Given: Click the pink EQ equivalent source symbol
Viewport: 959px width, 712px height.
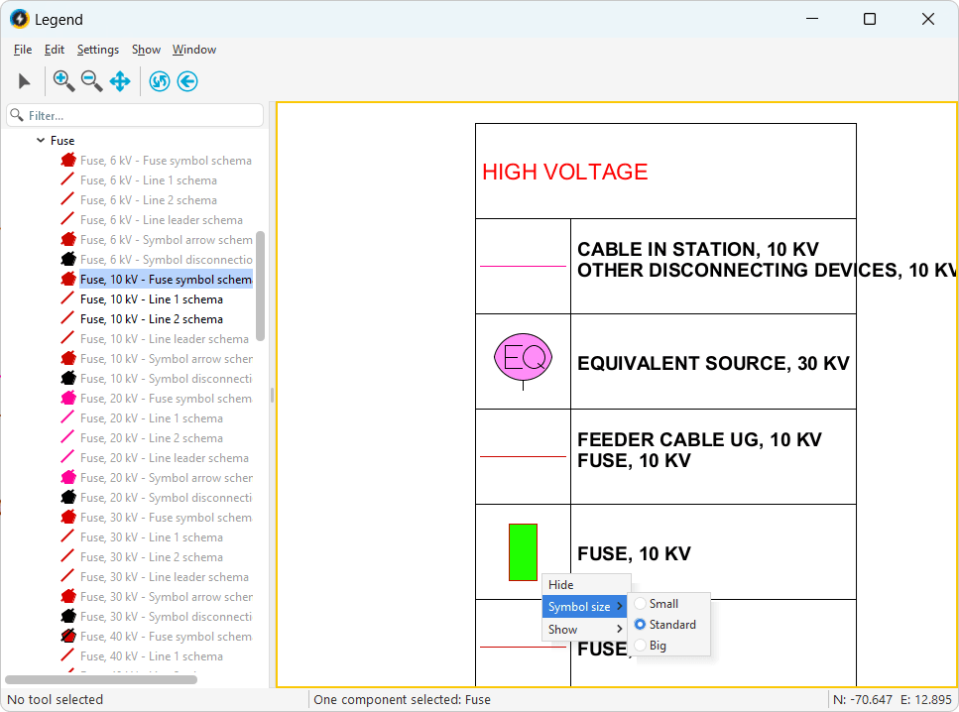Looking at the screenshot, I should coord(523,358).
